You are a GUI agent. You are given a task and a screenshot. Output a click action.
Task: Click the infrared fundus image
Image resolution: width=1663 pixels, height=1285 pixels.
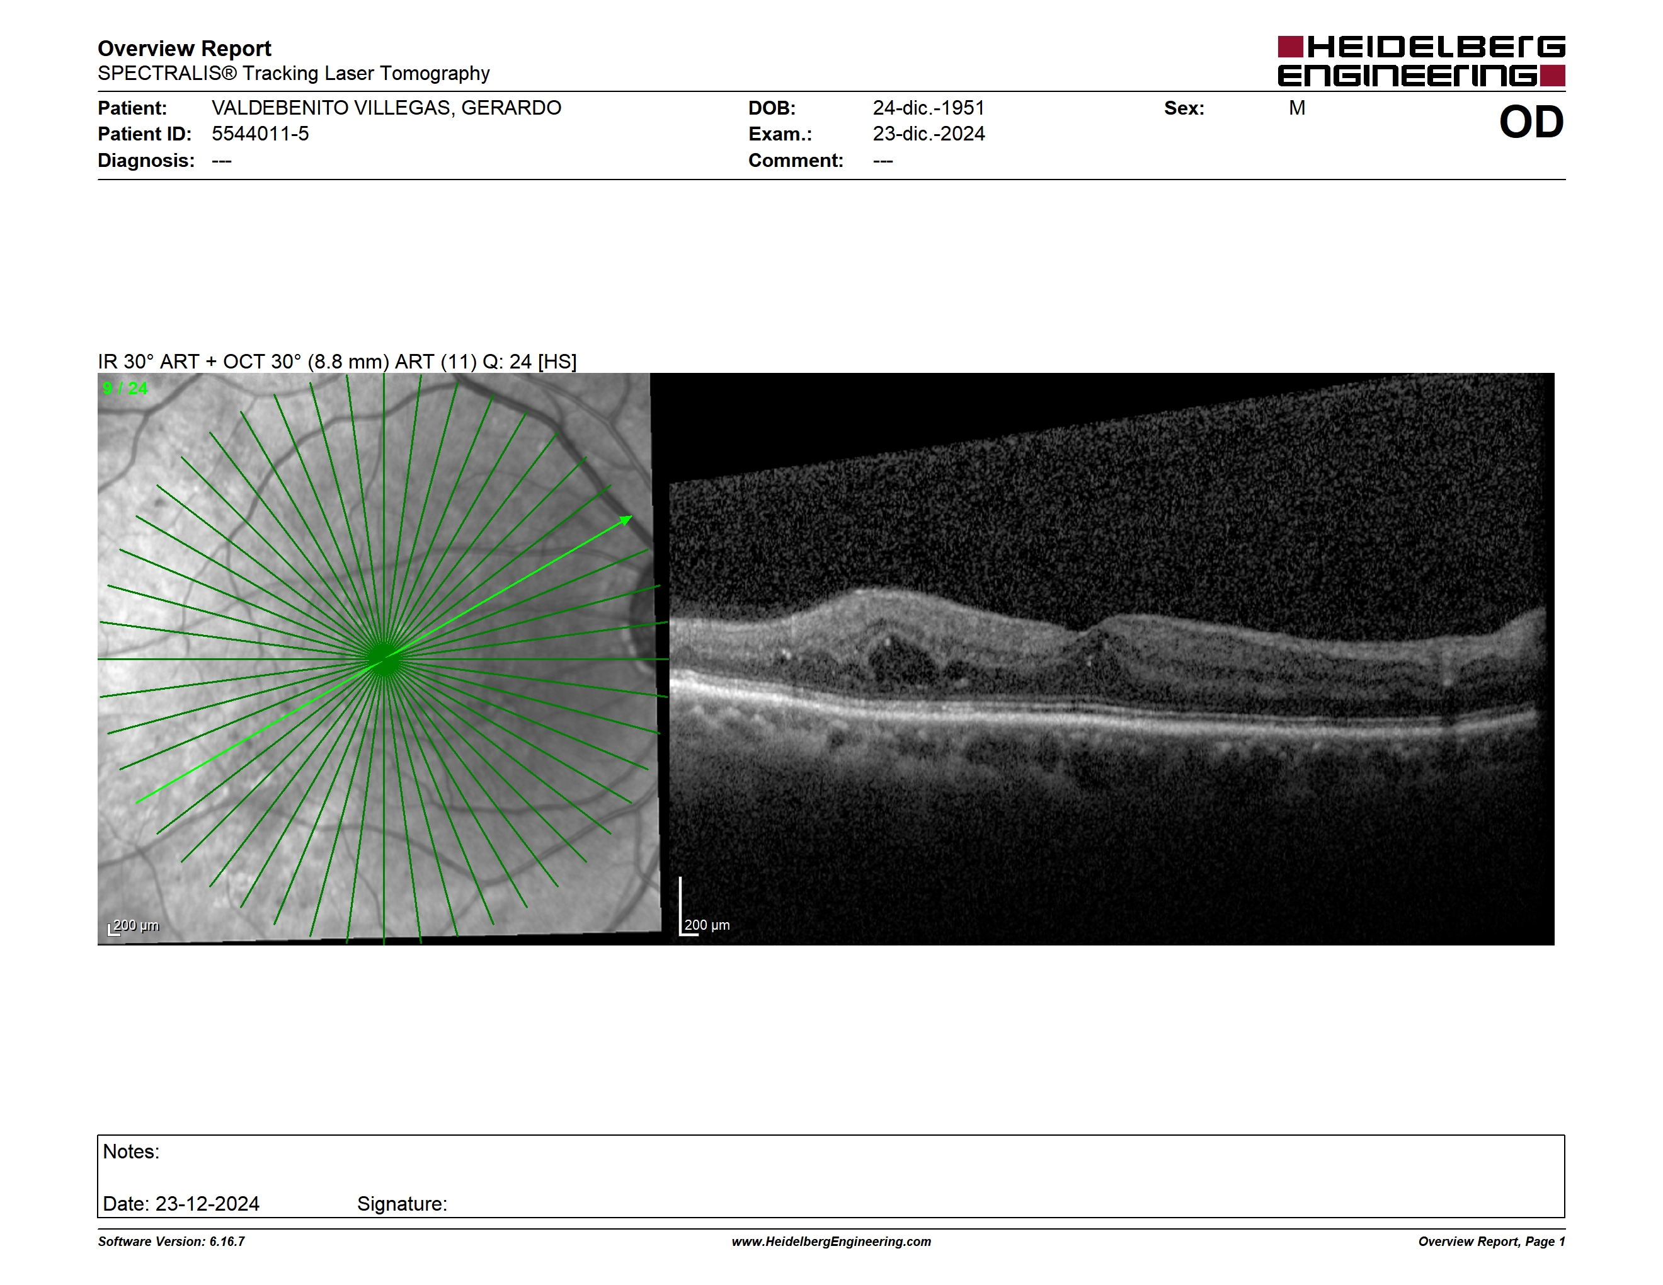383,658
